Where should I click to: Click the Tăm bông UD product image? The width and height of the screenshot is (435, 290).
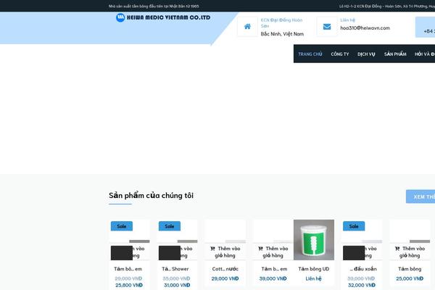coord(314,240)
